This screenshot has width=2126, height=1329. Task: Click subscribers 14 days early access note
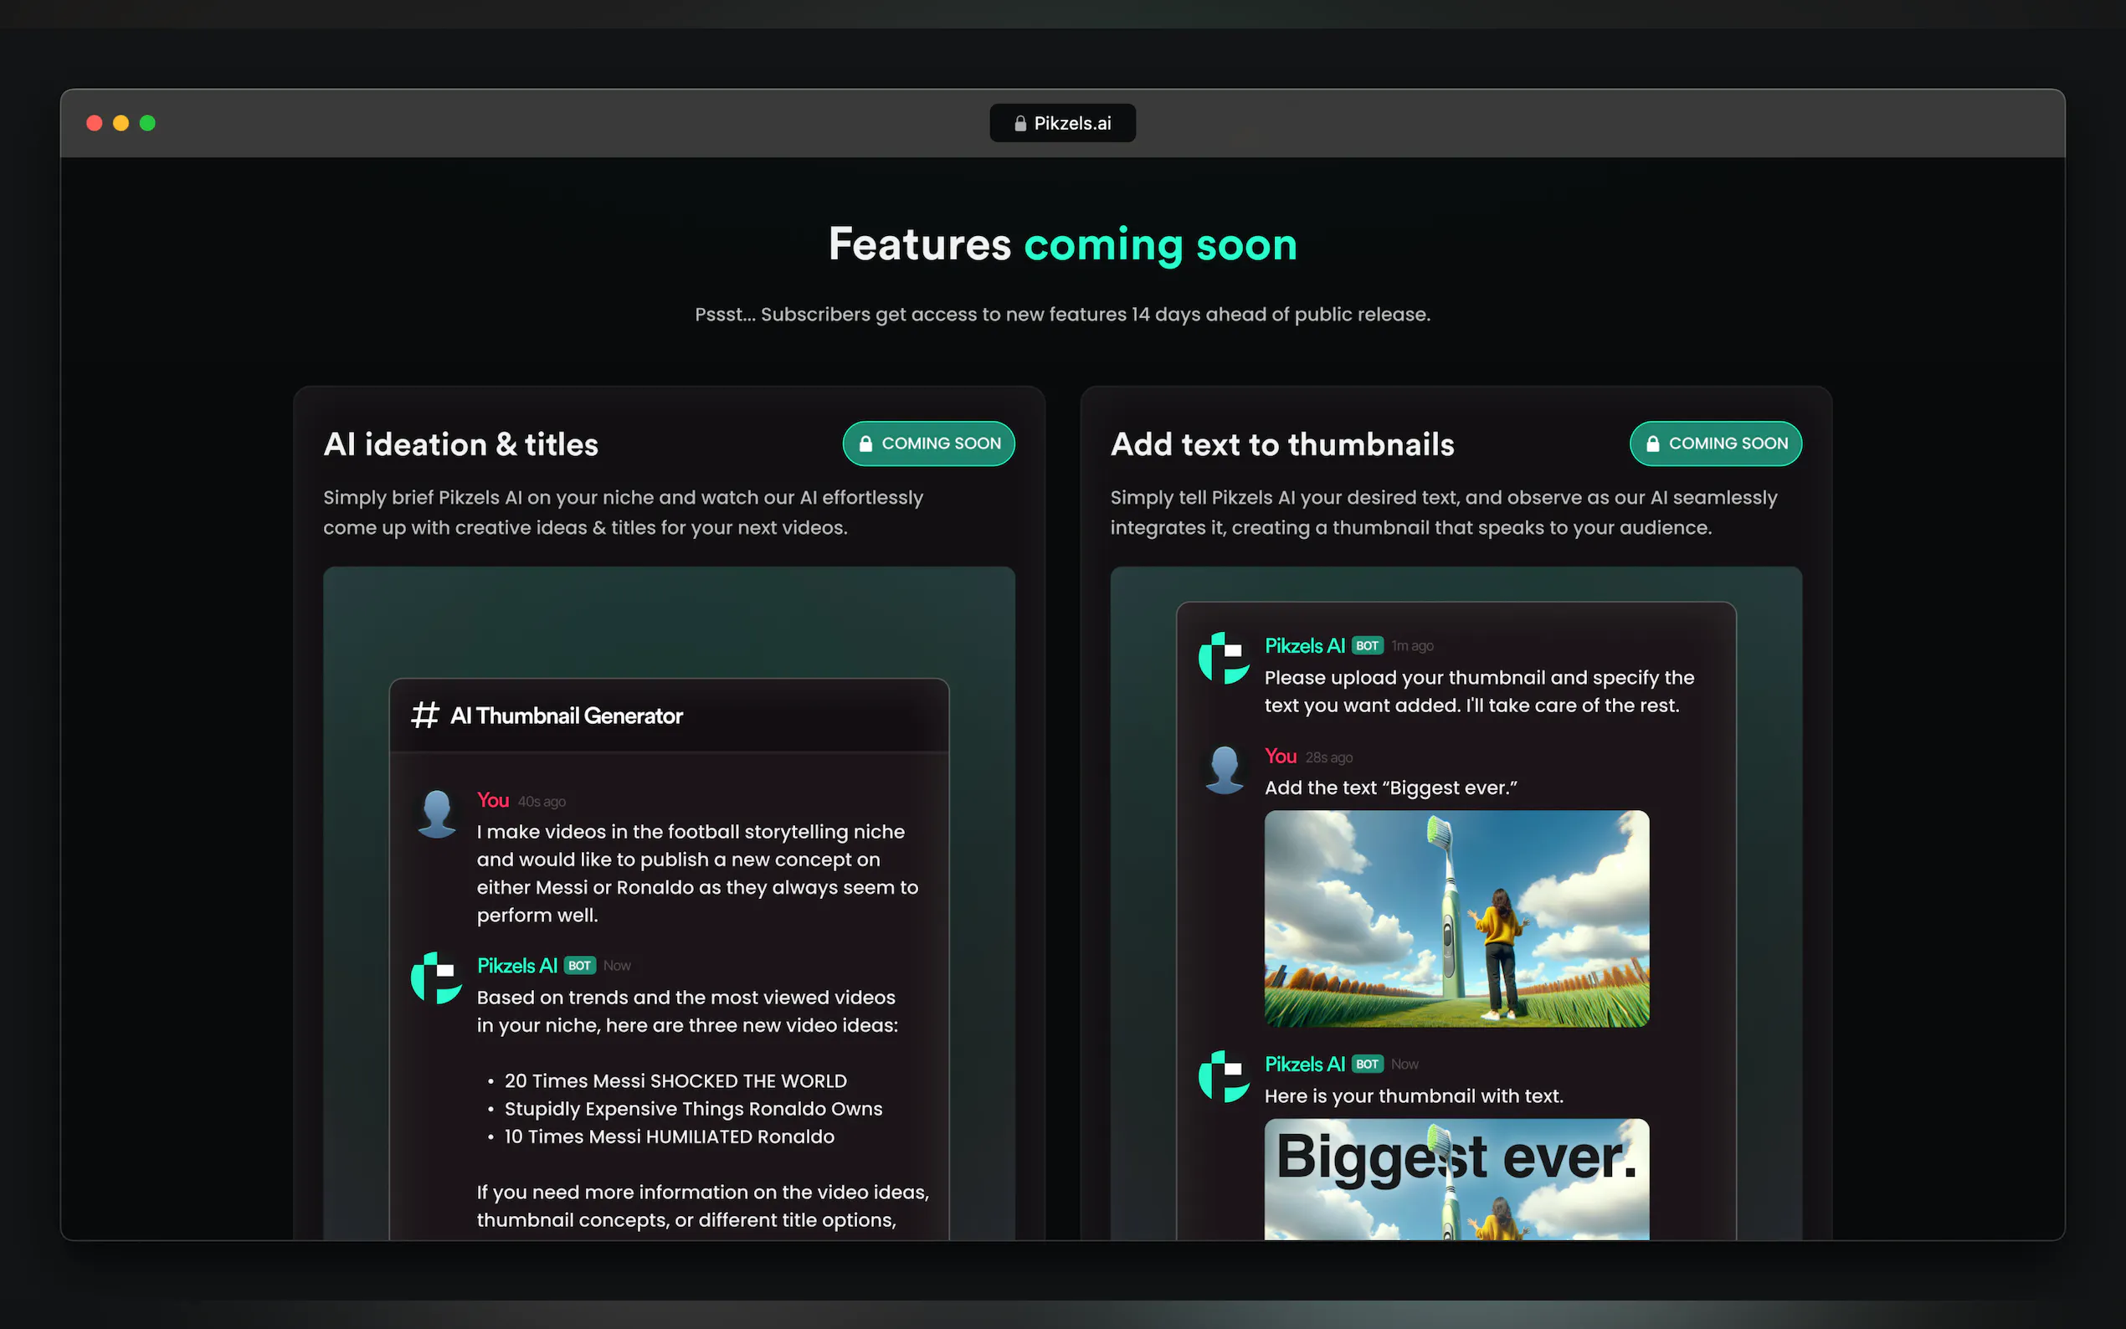[1062, 315]
